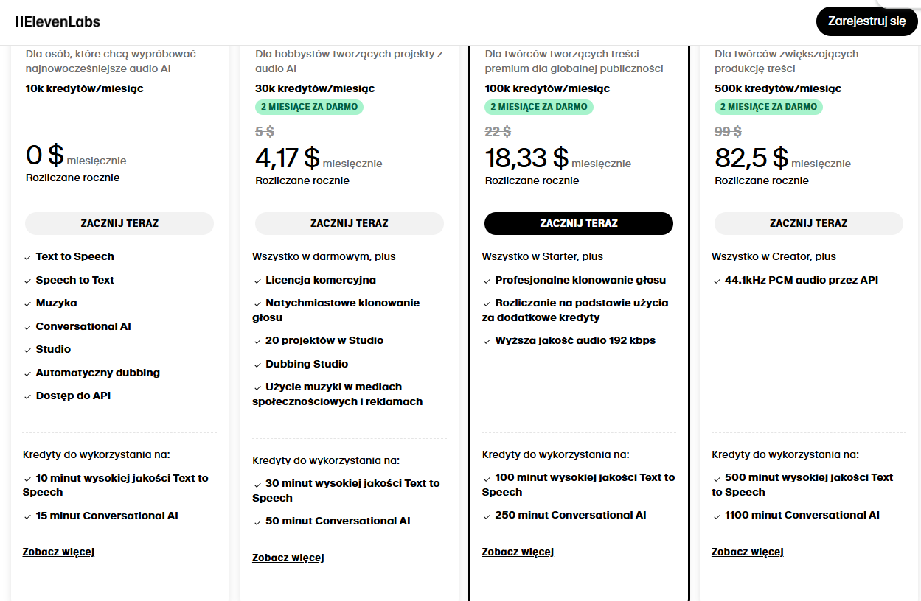The image size is (921, 601).
Task: Choose the 4,17 $ plan's ZACZNIJ TERAZ button
Action: click(x=350, y=223)
